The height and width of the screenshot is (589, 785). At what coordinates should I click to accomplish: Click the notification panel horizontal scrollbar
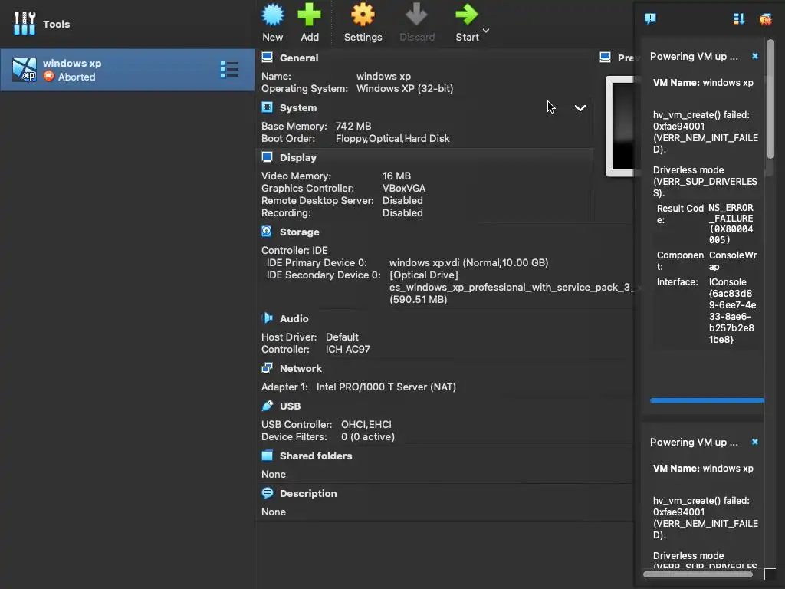point(698,574)
